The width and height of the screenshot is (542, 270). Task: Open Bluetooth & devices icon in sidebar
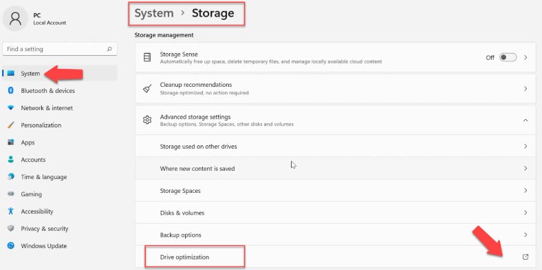click(x=11, y=91)
